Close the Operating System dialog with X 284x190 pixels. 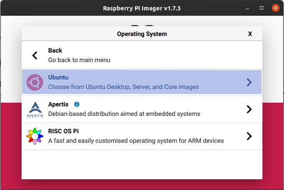point(250,34)
